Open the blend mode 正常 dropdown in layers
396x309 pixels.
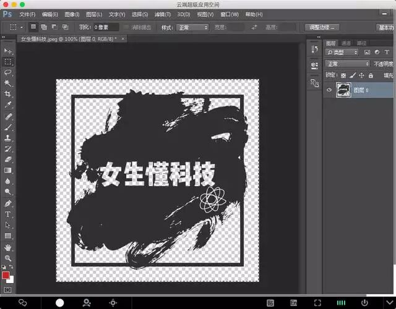[x=348, y=64]
